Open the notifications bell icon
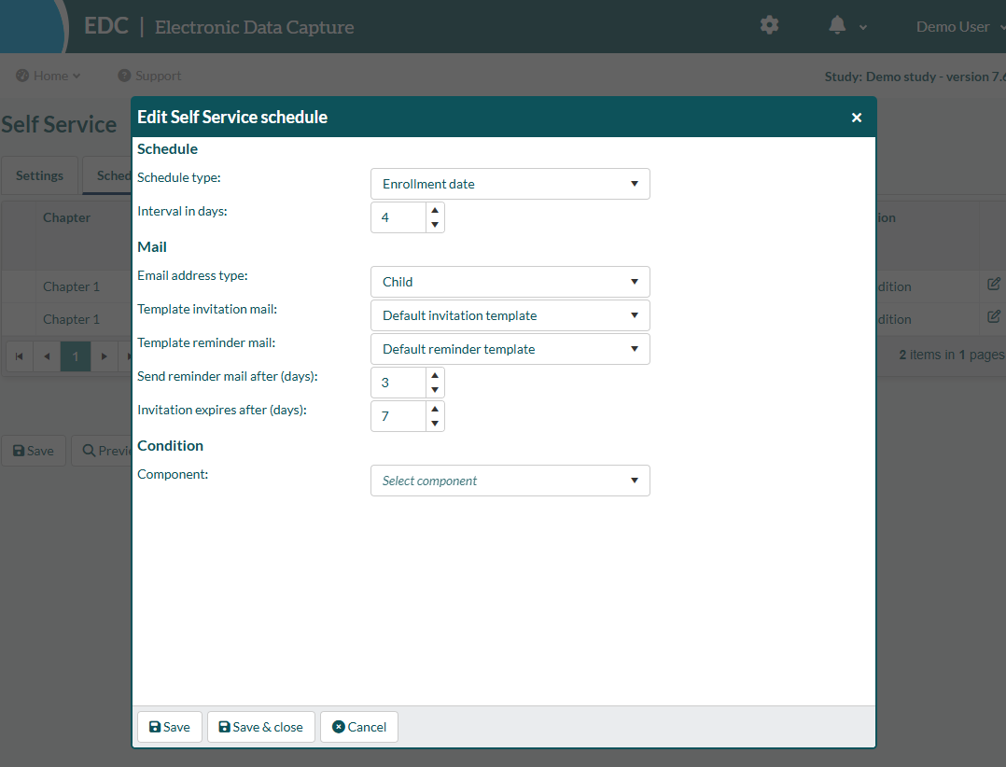 836,25
